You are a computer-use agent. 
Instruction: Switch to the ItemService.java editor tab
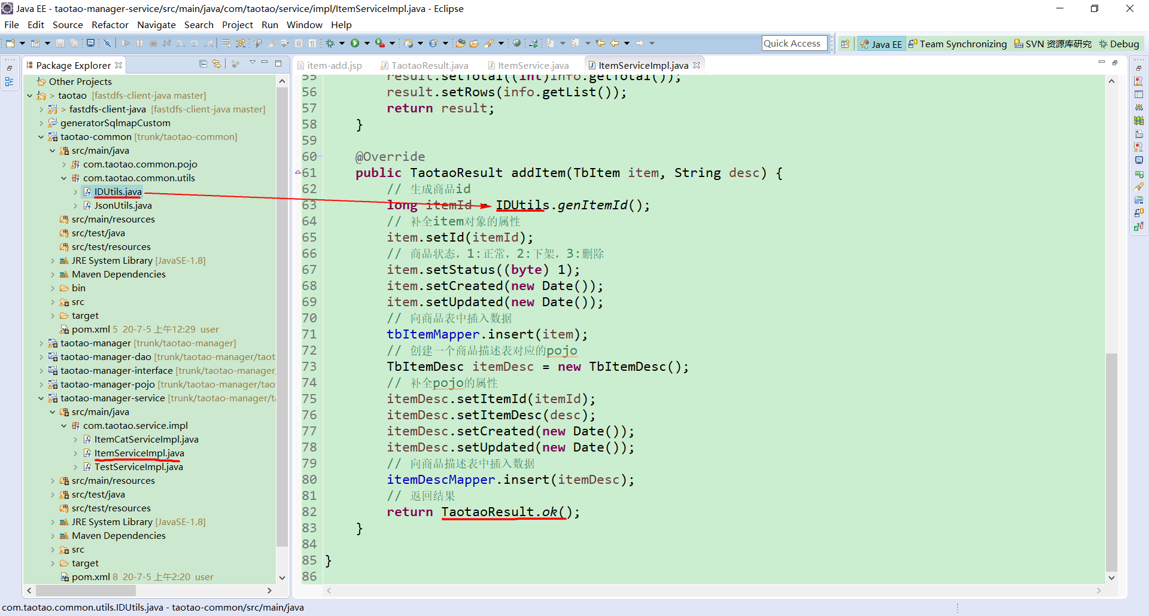pos(528,65)
